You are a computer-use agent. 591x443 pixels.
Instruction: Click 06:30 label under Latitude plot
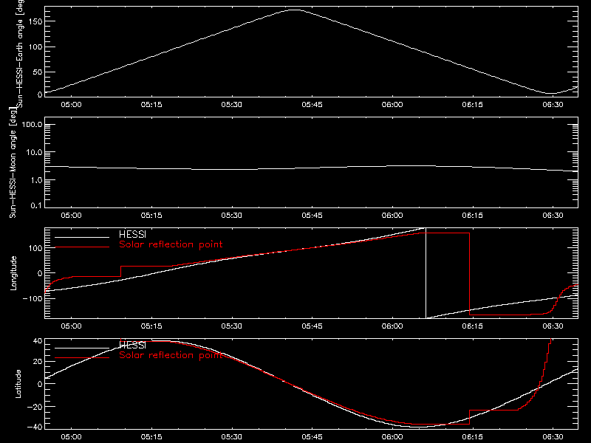click(x=553, y=437)
